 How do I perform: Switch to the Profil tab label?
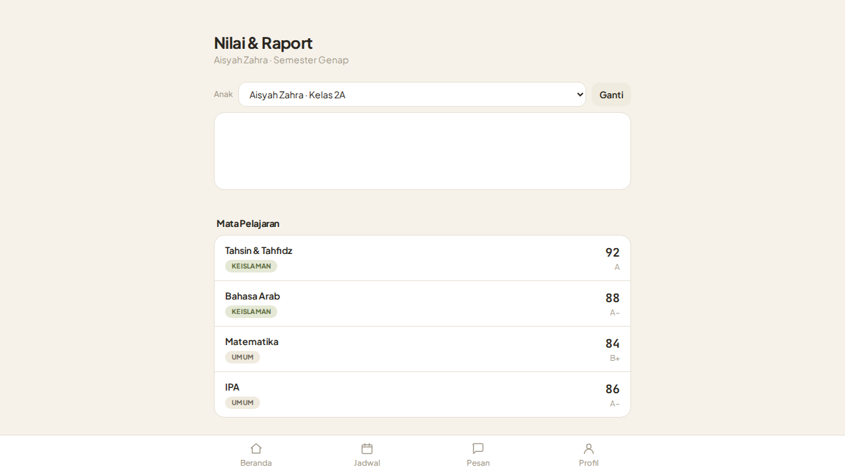click(589, 463)
